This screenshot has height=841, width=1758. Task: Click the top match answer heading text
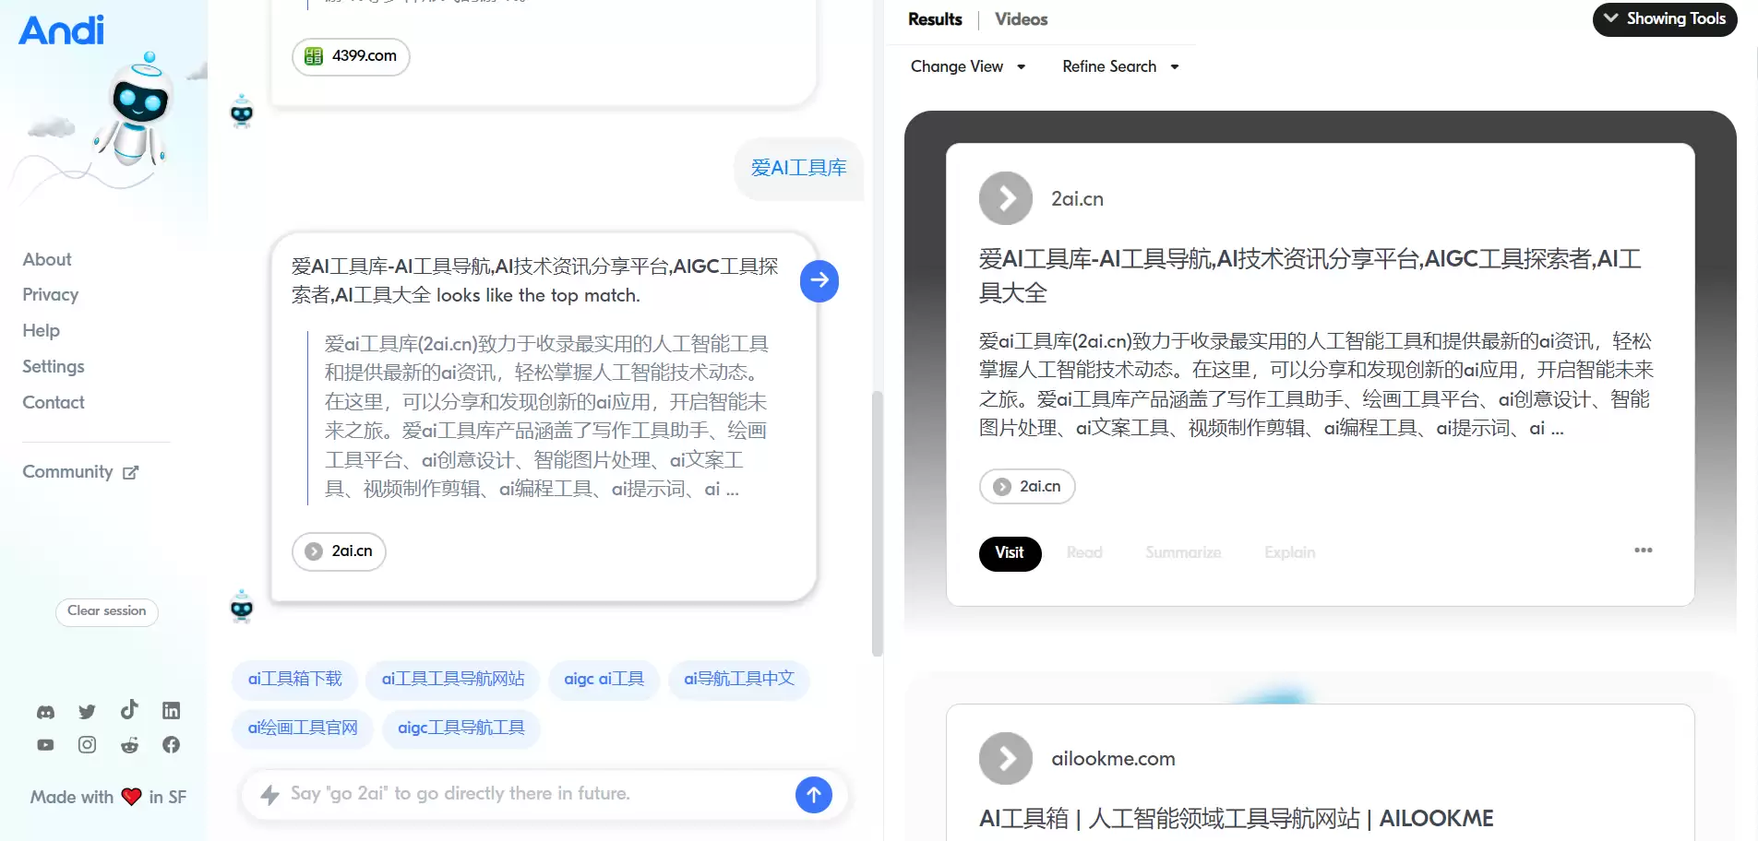pos(535,281)
